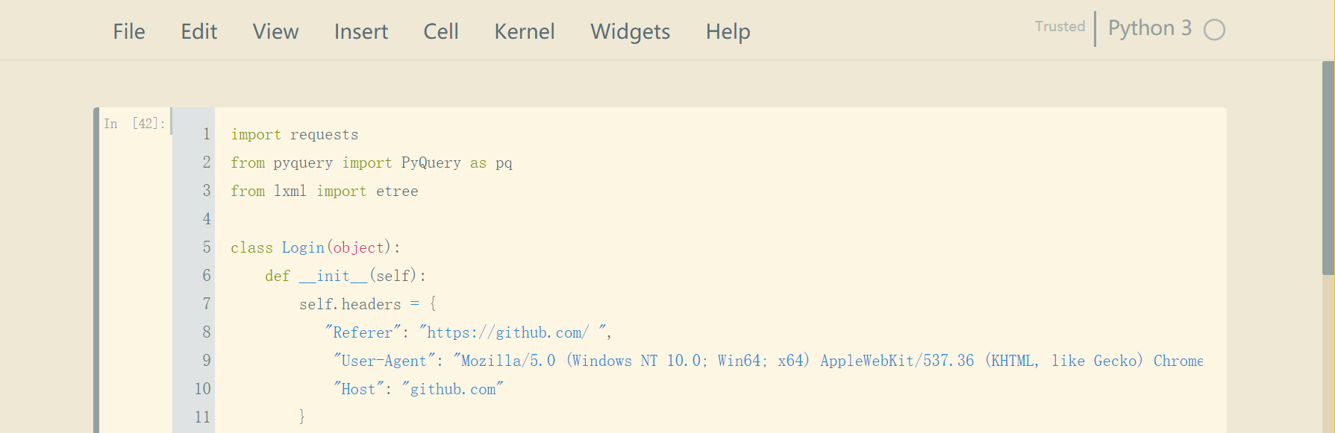1335x433 pixels.
Task: Open the Insert menu
Action: (360, 31)
